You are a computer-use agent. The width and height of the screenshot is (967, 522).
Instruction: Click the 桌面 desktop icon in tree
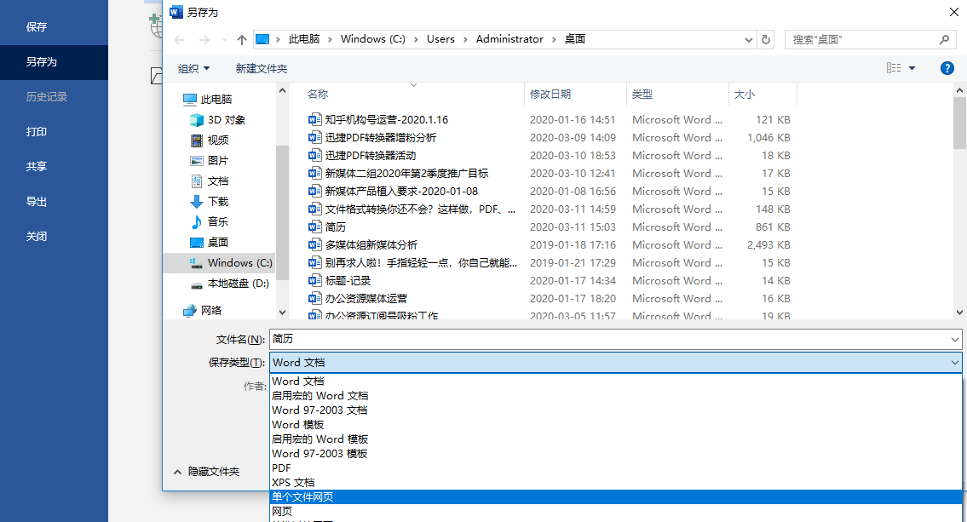pyautogui.click(x=196, y=242)
